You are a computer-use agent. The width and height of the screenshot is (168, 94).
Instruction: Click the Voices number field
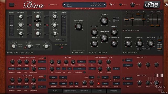pyautogui.click(x=71, y=84)
